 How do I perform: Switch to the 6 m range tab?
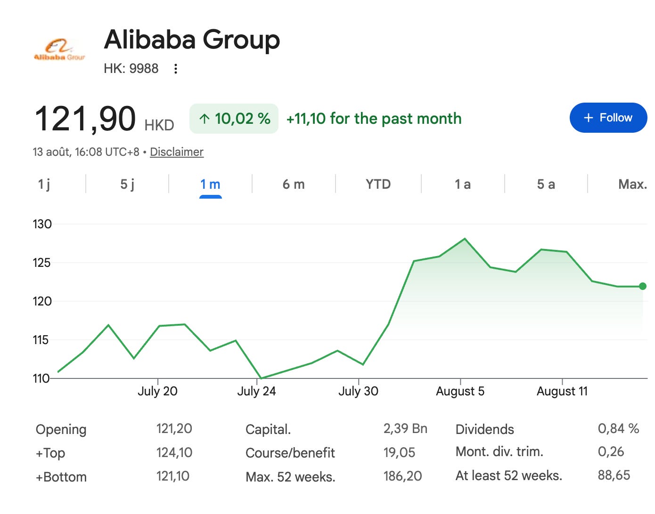pos(294,184)
